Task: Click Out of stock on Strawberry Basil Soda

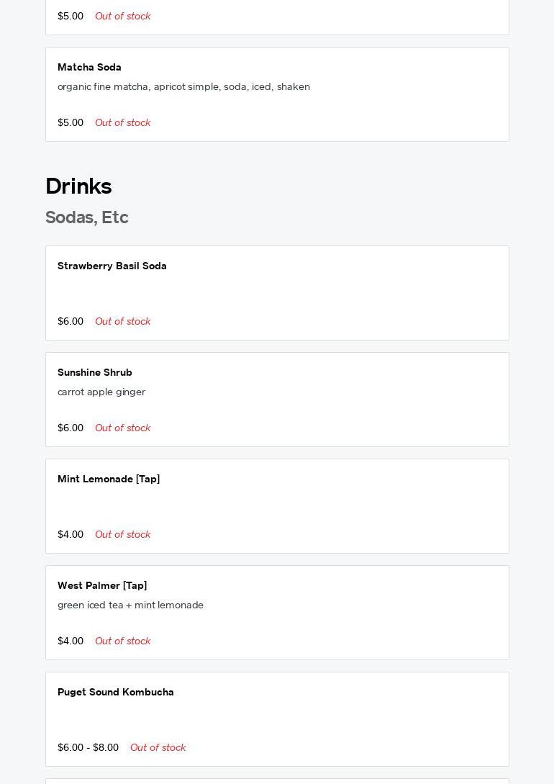Action: (122, 321)
